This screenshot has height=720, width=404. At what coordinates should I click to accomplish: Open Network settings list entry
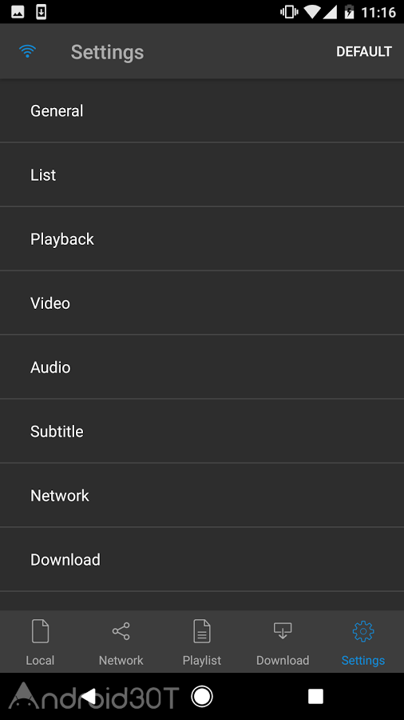tap(202, 495)
